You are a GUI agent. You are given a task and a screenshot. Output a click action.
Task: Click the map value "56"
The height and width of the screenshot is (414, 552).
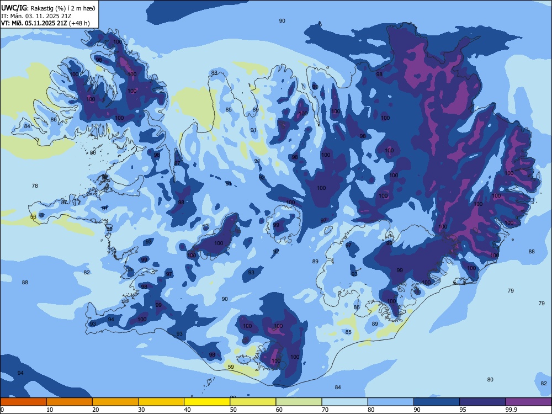[x=33, y=216]
